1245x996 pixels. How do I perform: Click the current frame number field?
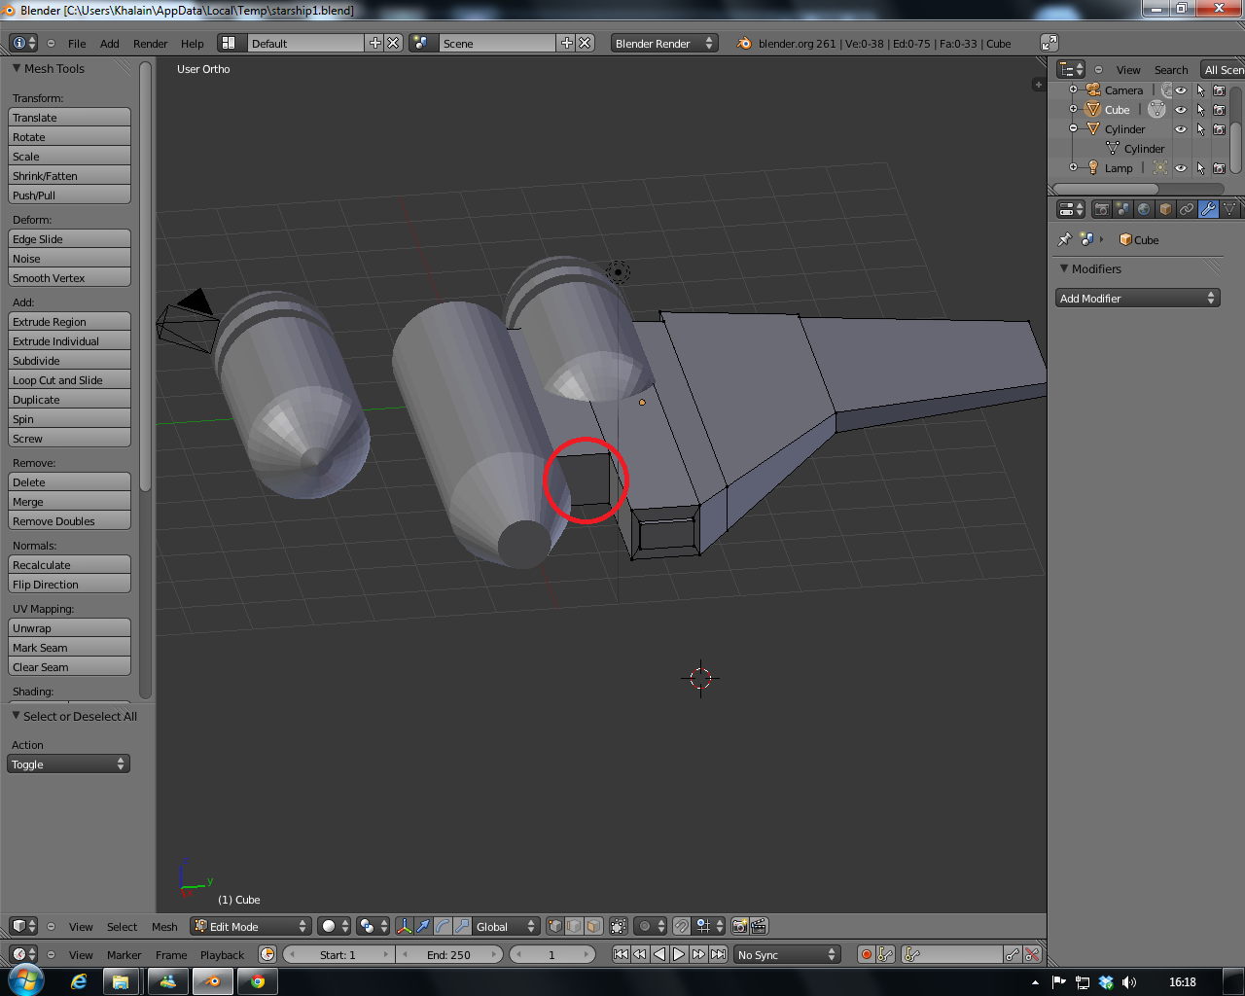[x=551, y=954]
